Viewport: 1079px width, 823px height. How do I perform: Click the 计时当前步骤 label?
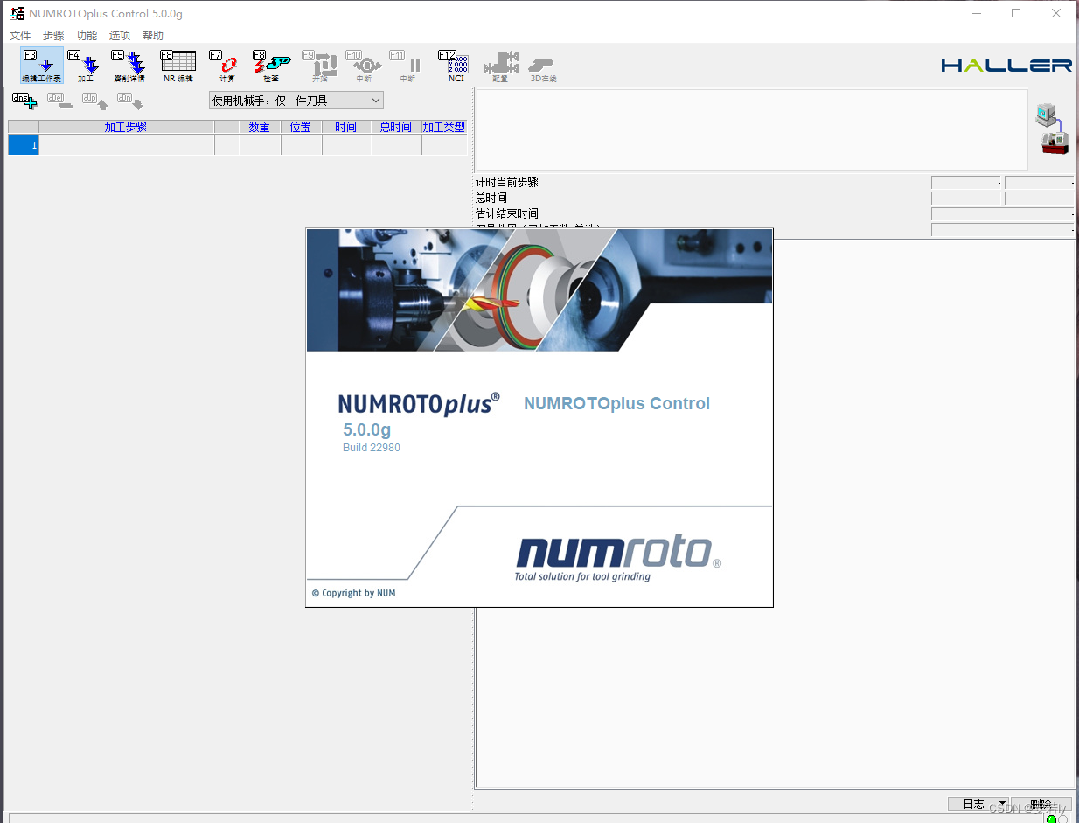[x=507, y=182]
